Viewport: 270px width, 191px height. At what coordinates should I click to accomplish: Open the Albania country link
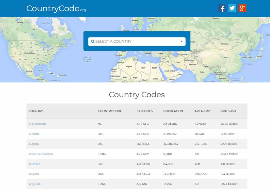coord(34,134)
